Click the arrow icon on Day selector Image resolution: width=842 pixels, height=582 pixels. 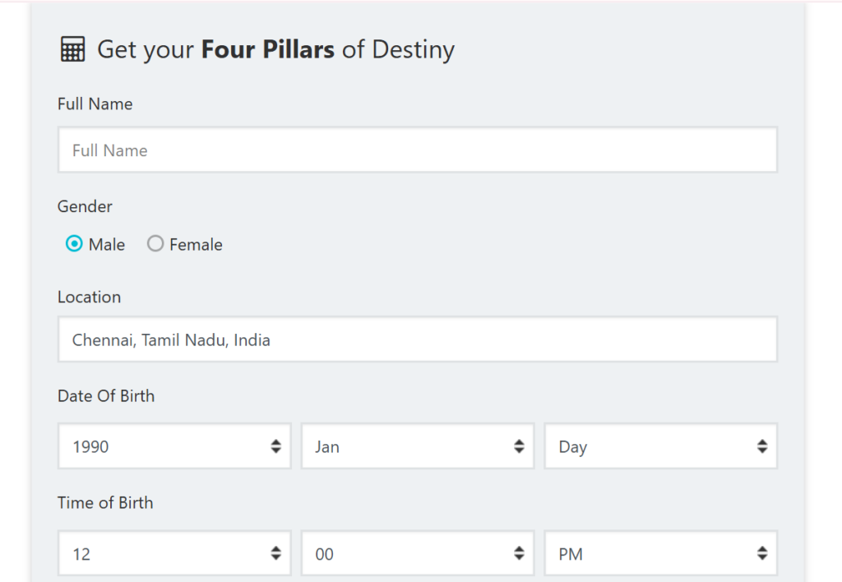762,447
